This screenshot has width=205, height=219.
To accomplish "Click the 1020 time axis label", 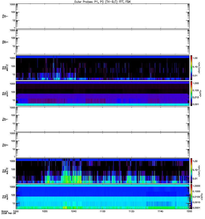I will [x=45, y=212].
